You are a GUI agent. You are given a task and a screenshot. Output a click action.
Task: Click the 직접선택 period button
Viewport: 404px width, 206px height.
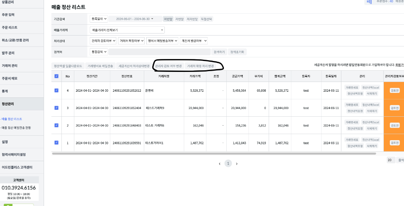[206, 19]
